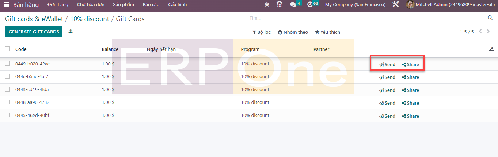498x157 pixels.
Task: Click the search magnifier icon
Action: point(490,18)
